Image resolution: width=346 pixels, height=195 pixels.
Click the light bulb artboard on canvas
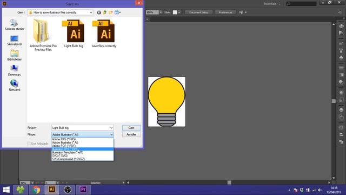pos(167,102)
